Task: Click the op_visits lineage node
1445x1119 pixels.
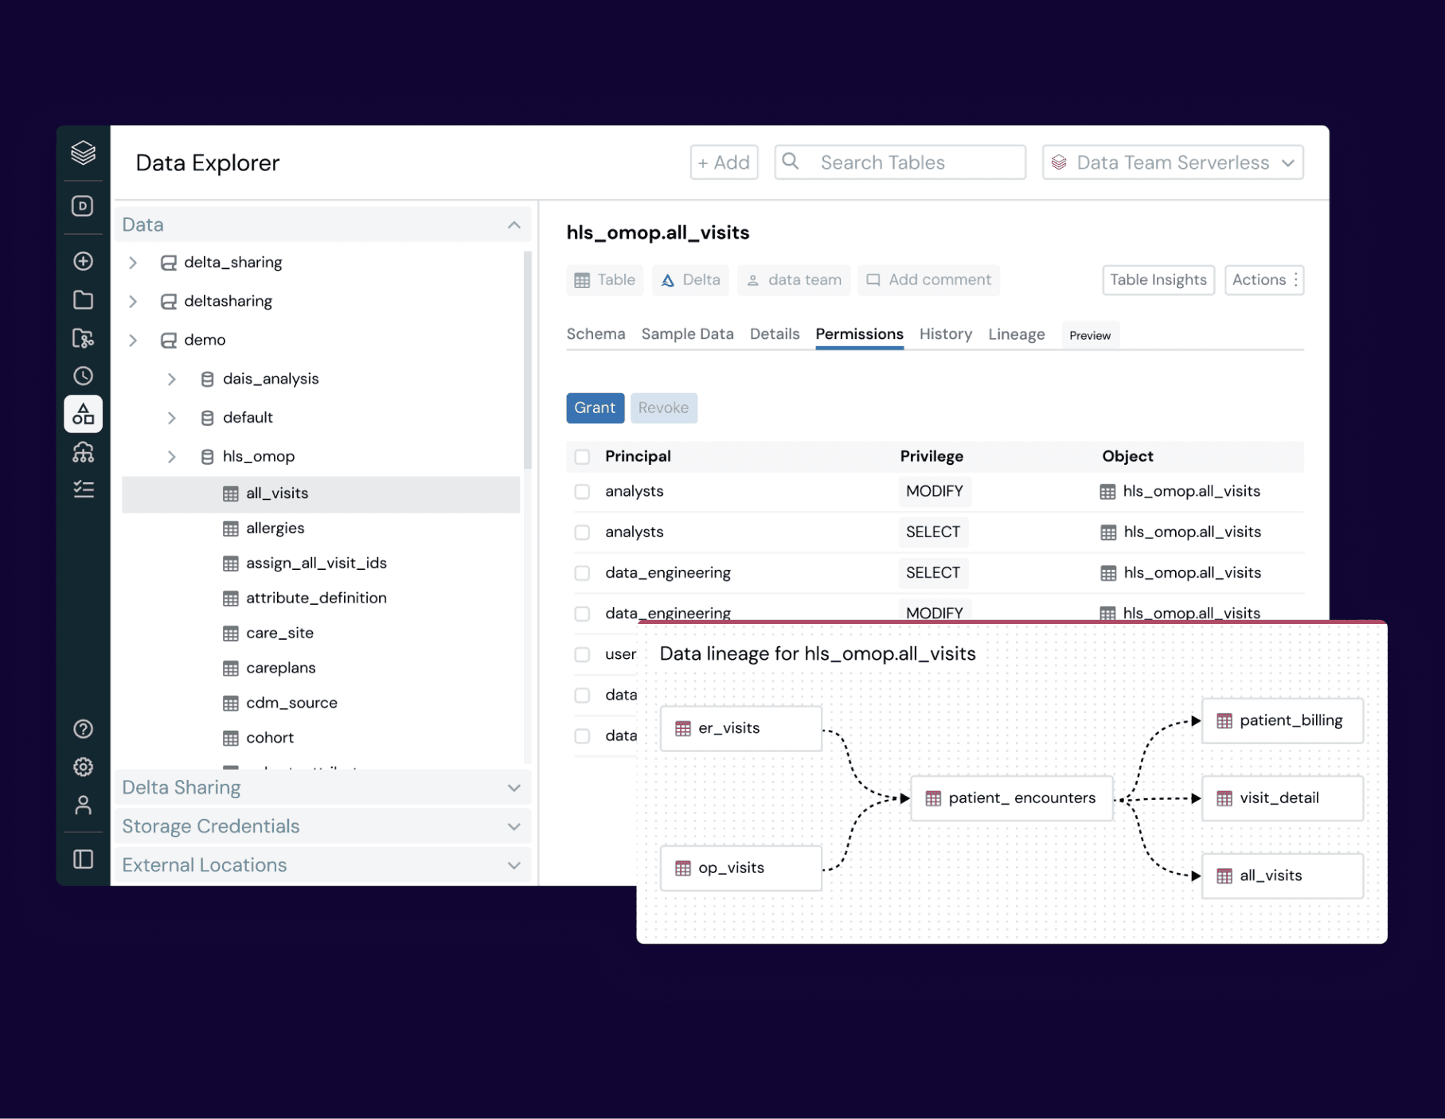Action: pyautogui.click(x=741, y=868)
